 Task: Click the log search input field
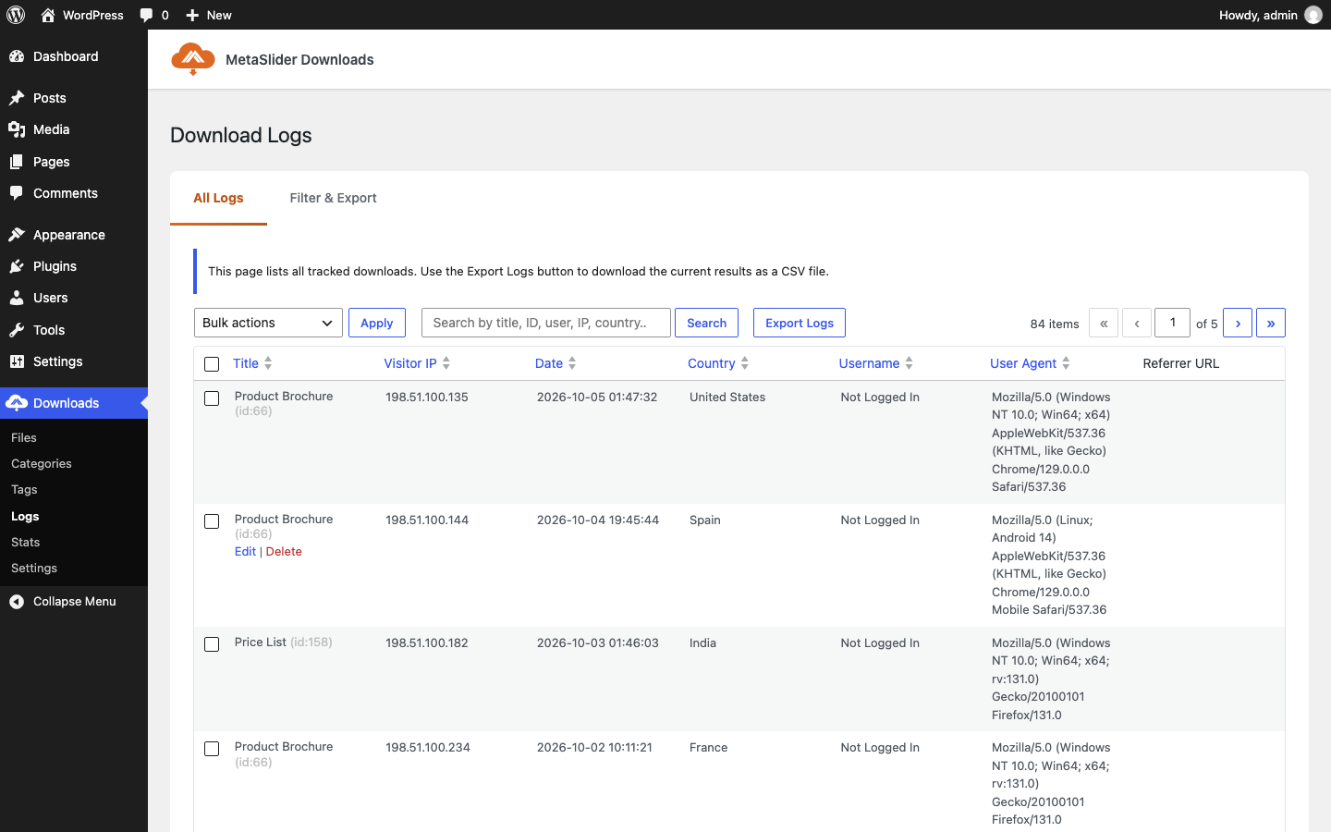point(546,323)
